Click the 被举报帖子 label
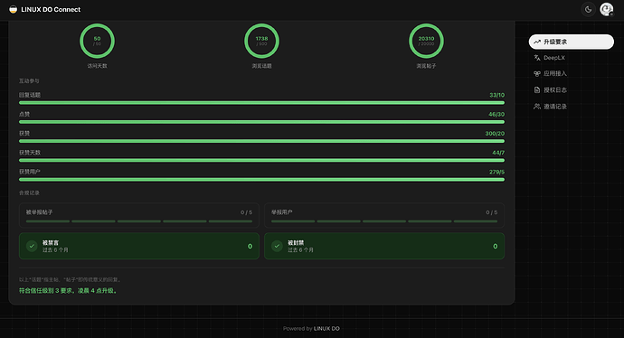 pos(40,212)
